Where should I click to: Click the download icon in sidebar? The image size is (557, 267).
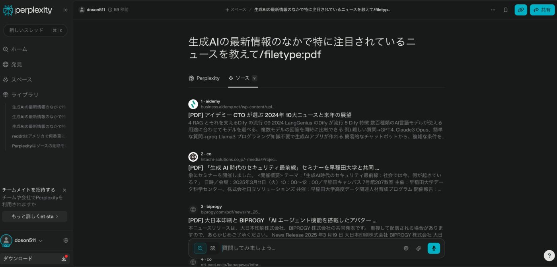click(64, 259)
